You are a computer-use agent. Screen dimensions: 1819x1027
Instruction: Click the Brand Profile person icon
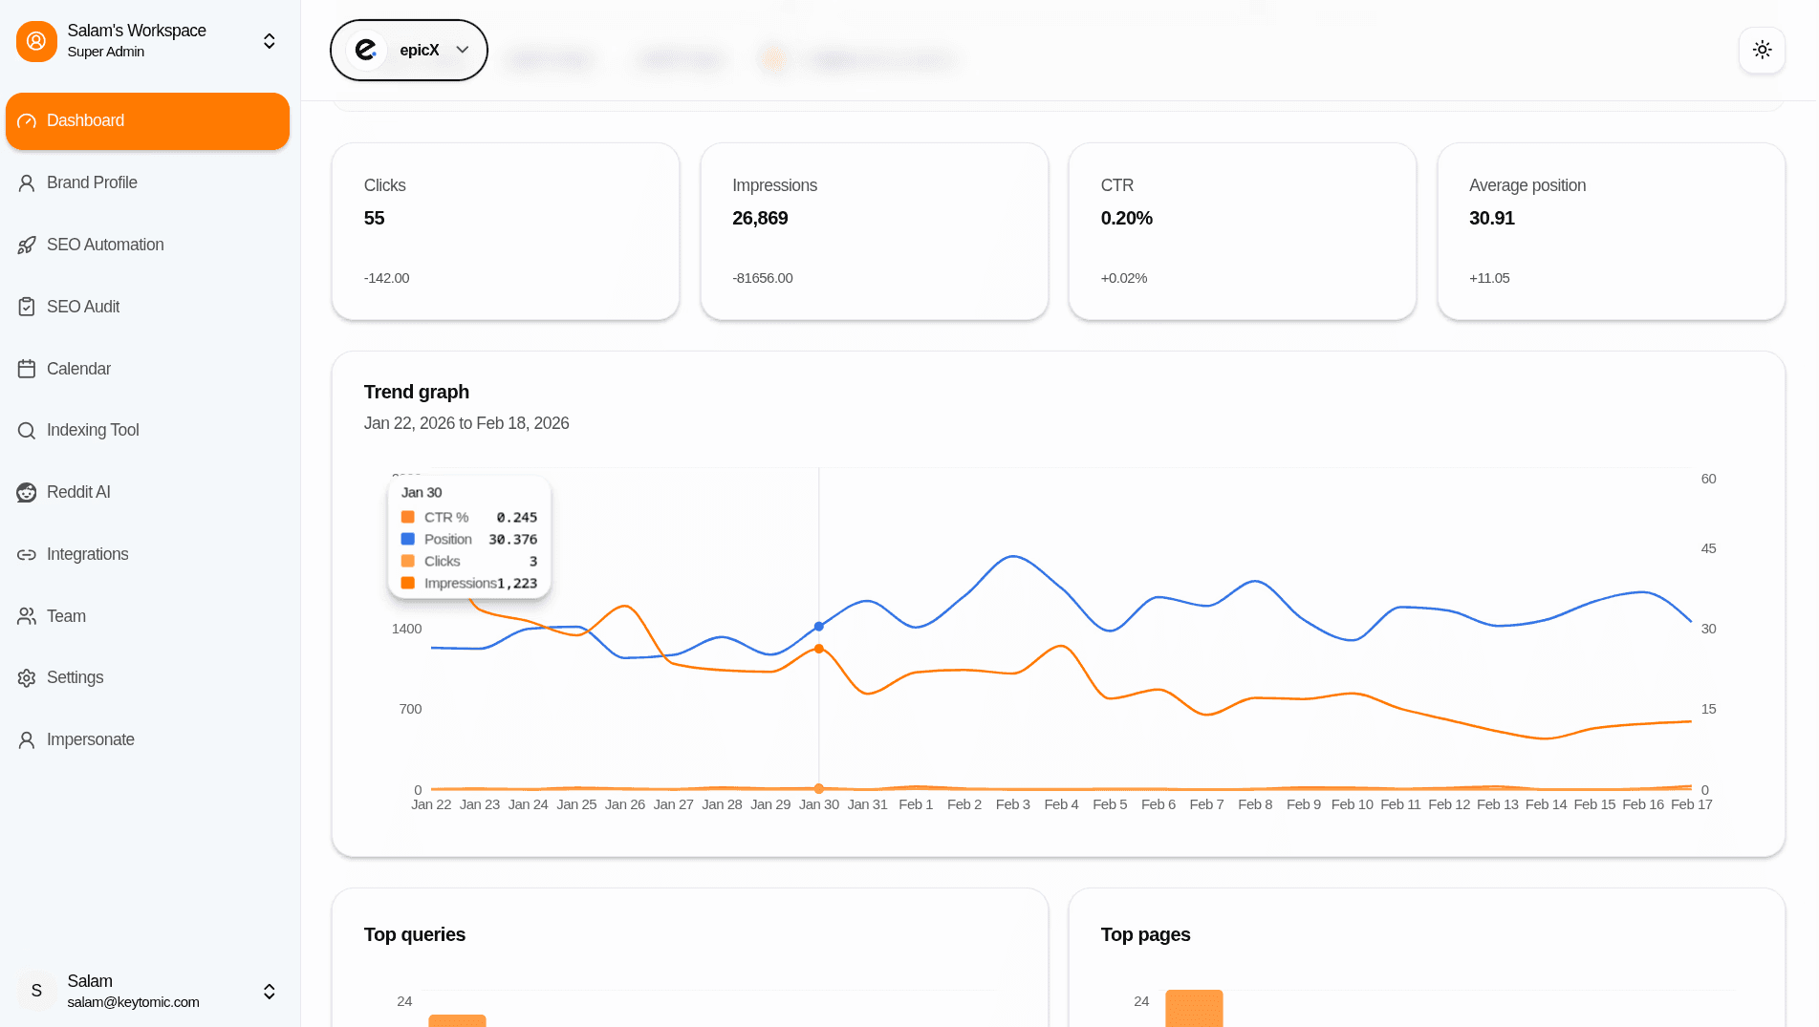[27, 182]
